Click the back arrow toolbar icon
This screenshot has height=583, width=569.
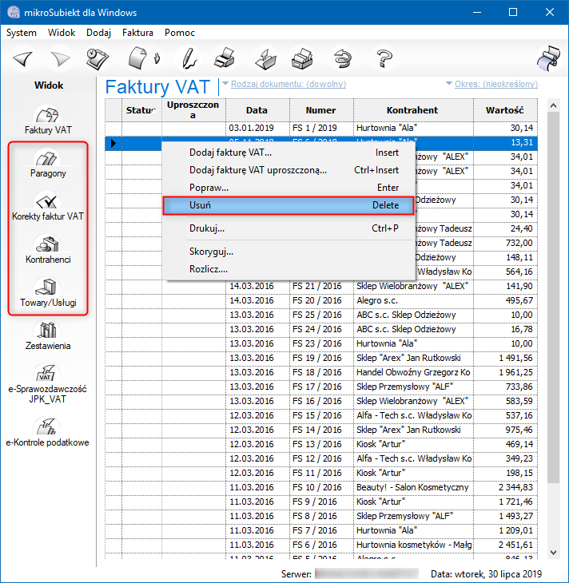[24, 58]
